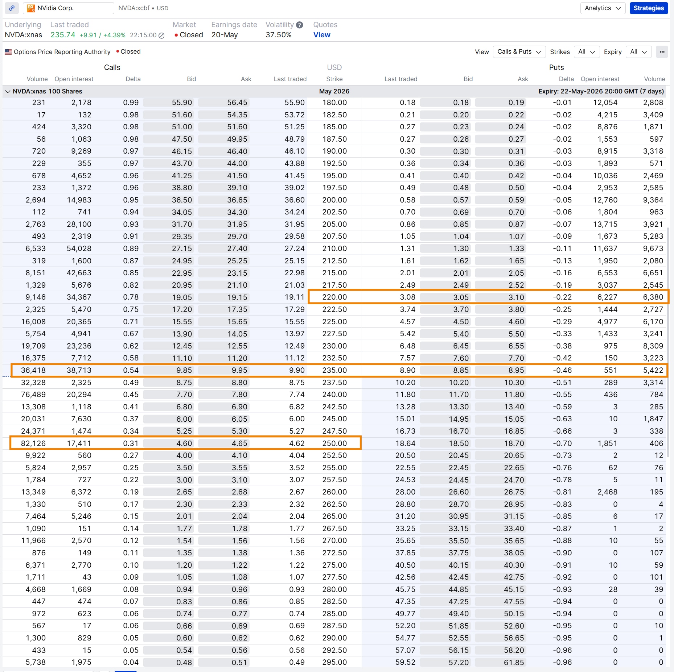
Task: Click call ask 4.65 at strike 250
Action: (223, 443)
